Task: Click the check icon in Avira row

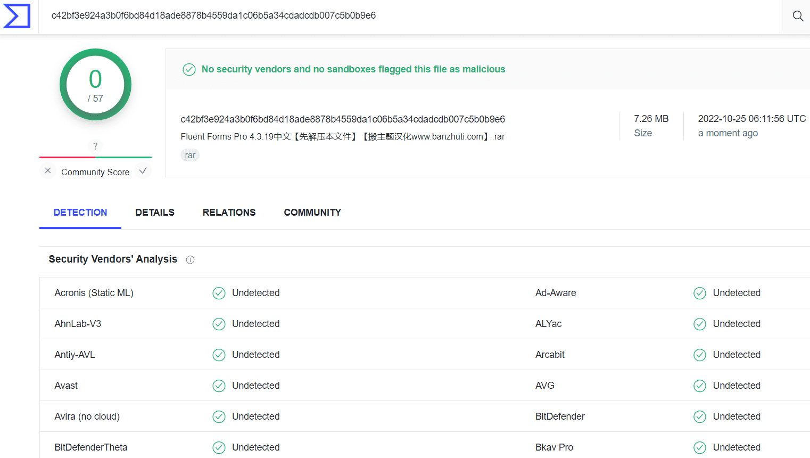Action: pos(219,417)
